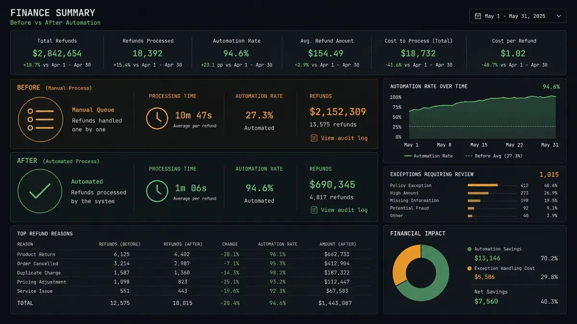Sort by the REASON column header
The height and width of the screenshot is (324, 577).
click(25, 244)
